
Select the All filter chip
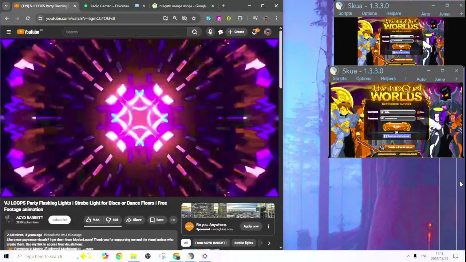[186, 243]
